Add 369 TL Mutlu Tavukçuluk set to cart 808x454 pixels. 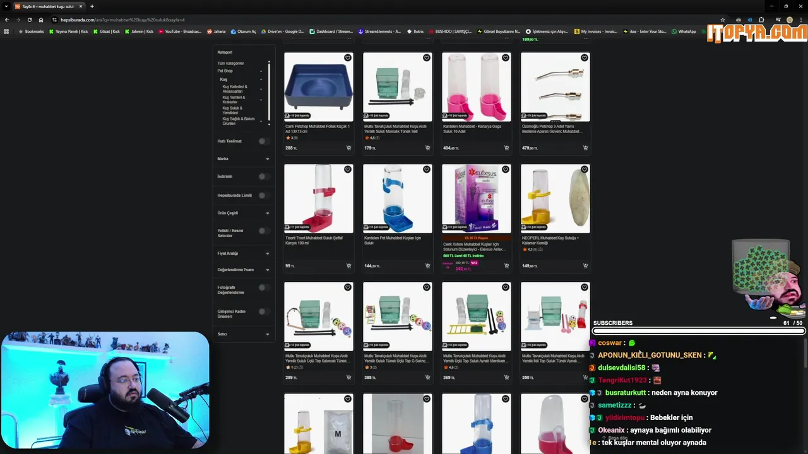click(506, 377)
